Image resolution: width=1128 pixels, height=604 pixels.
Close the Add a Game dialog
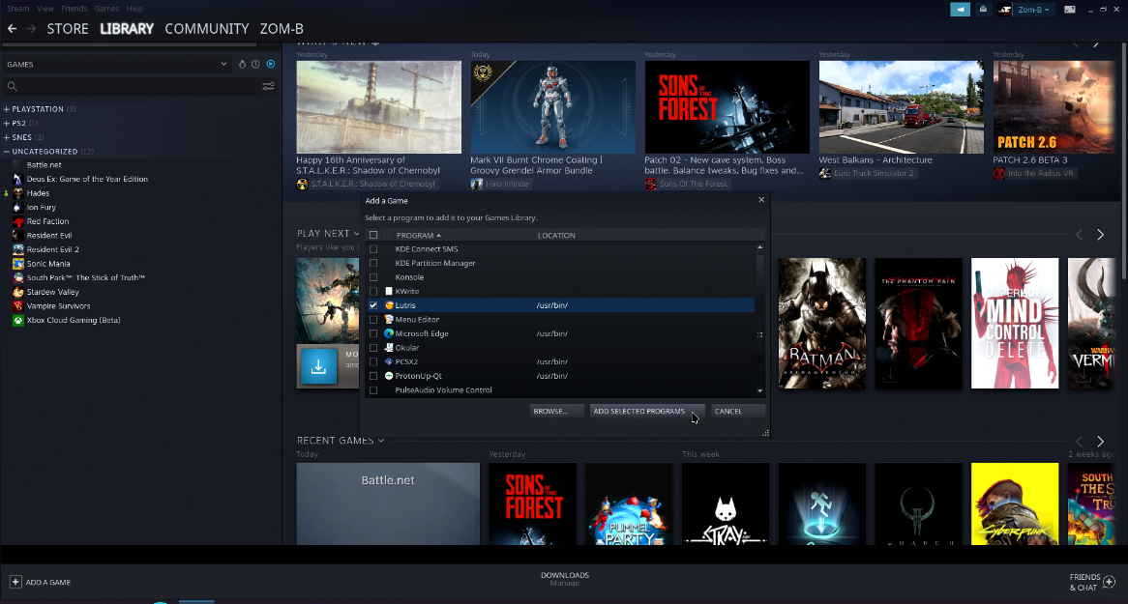pos(761,200)
